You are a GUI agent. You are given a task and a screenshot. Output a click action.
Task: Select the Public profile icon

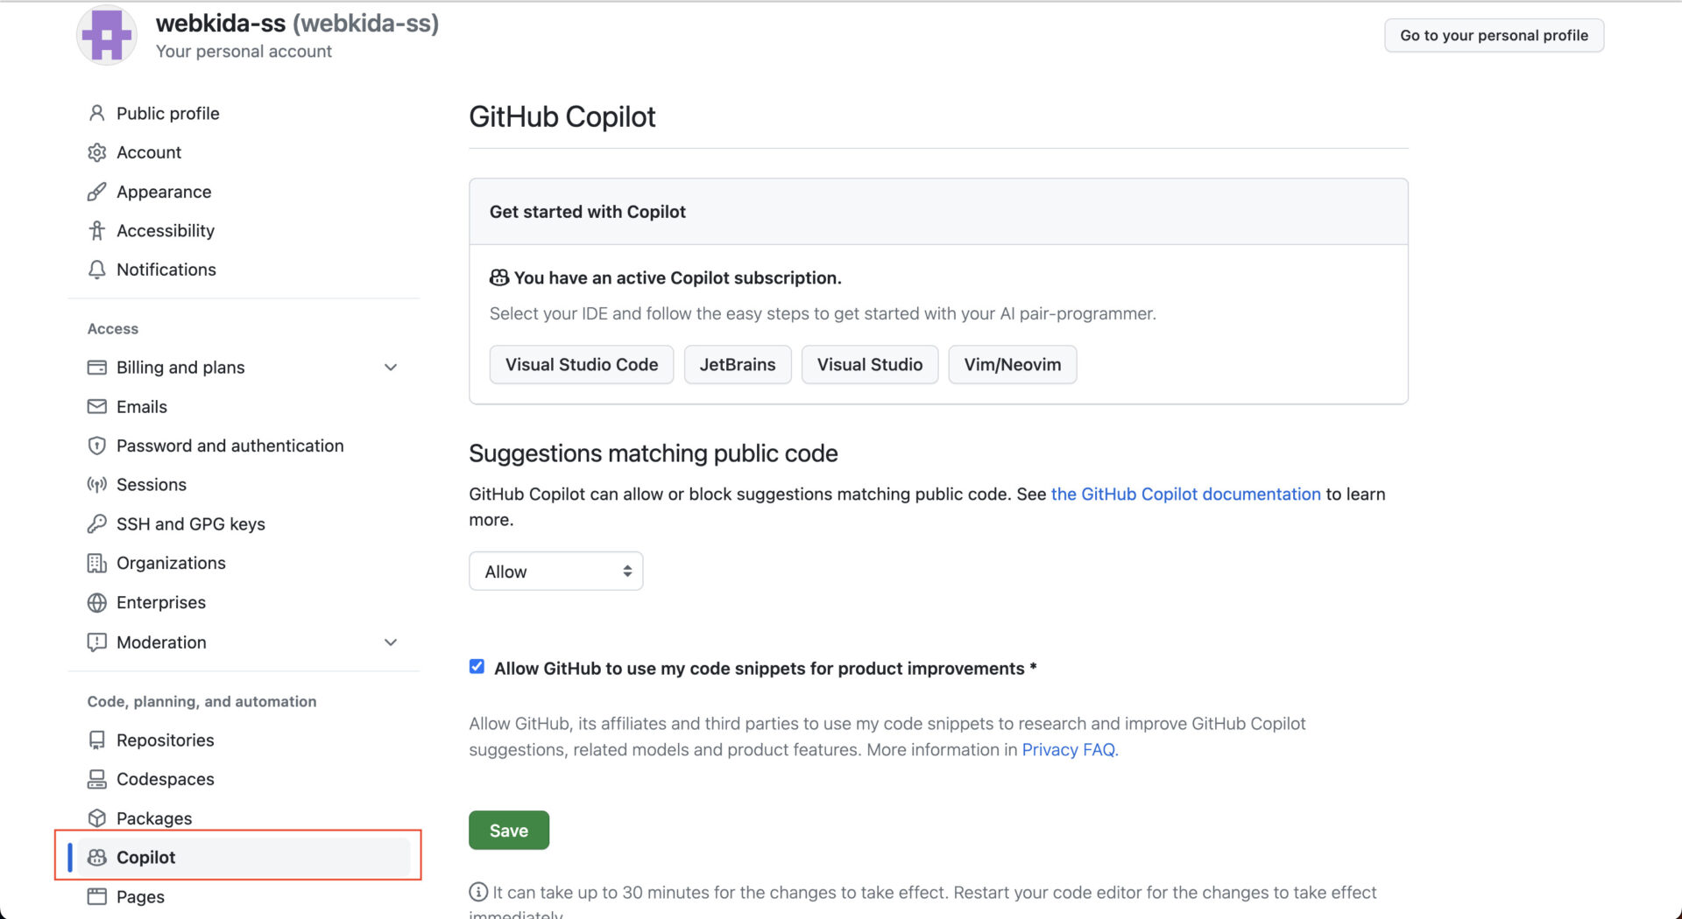(96, 113)
